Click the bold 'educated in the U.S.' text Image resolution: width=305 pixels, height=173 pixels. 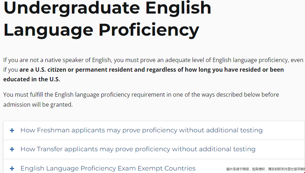tap(32, 79)
